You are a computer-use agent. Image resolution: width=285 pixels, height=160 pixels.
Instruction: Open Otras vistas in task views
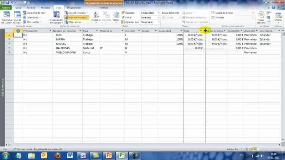[32, 22]
